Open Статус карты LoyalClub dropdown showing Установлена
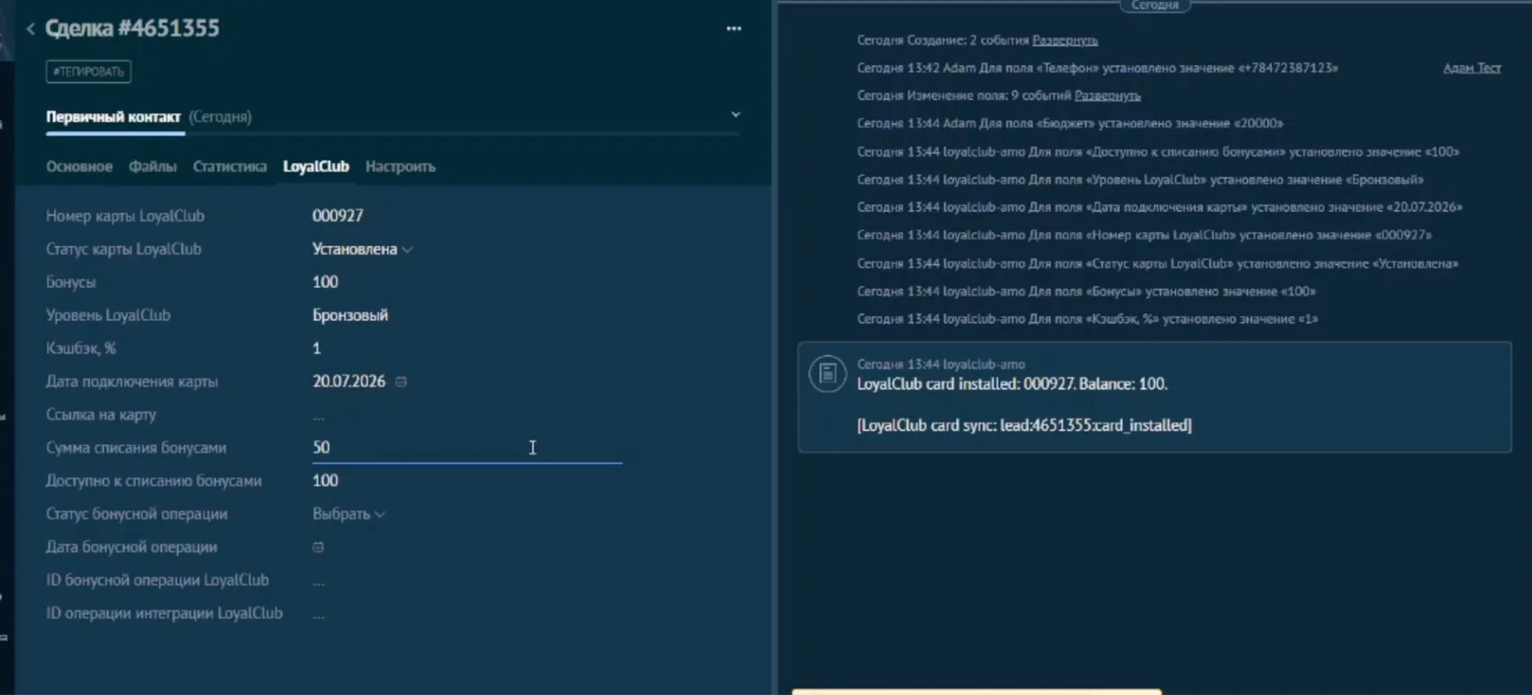The image size is (1532, 695). 362,249
